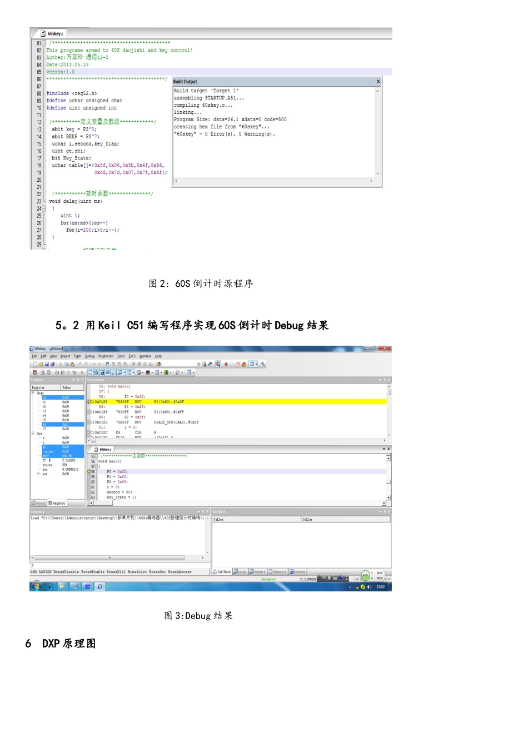Open the Memory Windows dropdown arrow
This screenshot has height=747, width=528.
click(x=133, y=372)
